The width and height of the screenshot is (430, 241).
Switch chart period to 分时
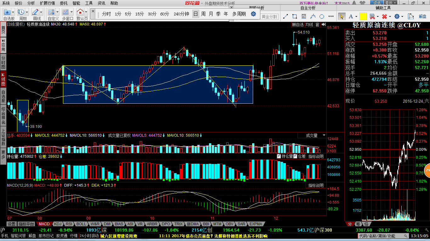pyautogui.click(x=106, y=14)
